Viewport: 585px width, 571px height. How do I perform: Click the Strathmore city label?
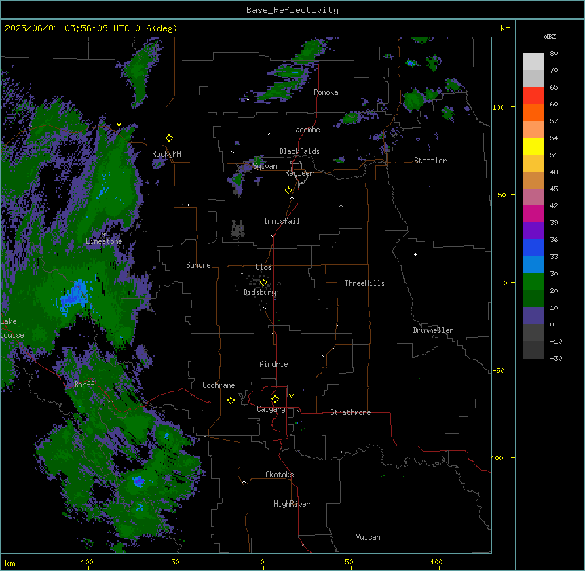click(350, 412)
